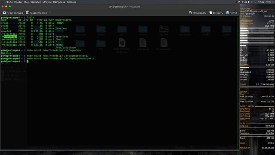Screen dimensions: 275x155
Task: Click the Новая вкладка toolbar button
Action: coord(13,13)
